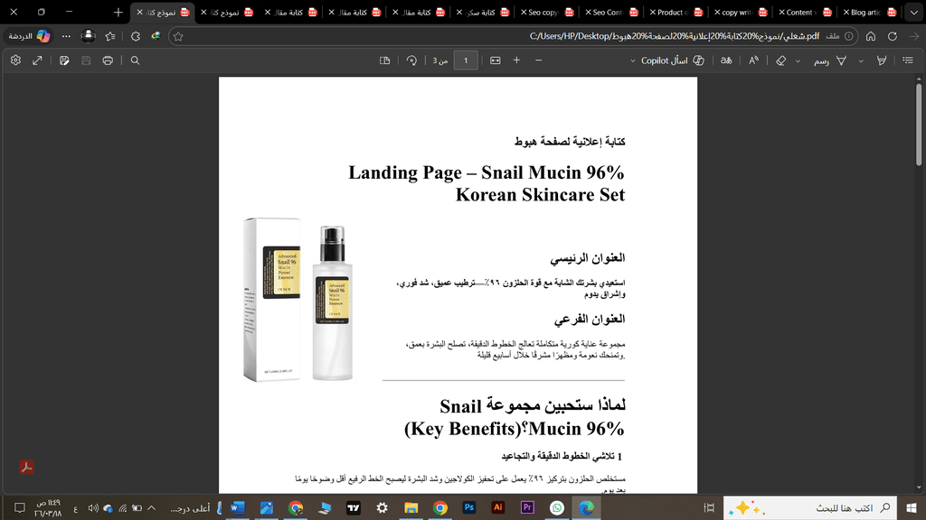Click the Translate icon in the PDF toolbar
Image resolution: width=926 pixels, height=520 pixels.
click(726, 60)
